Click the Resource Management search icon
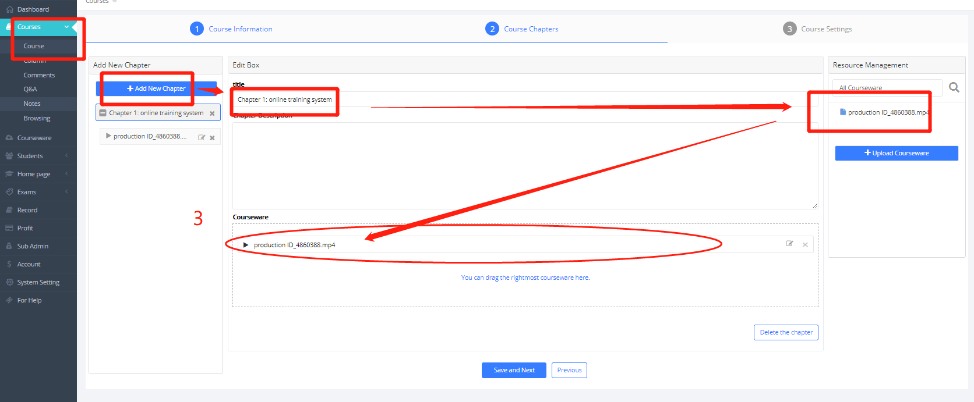974x402 pixels. [954, 87]
